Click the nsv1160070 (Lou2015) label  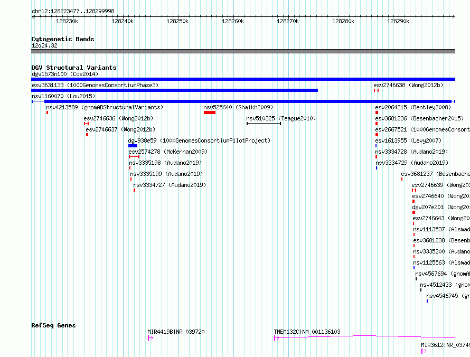point(63,96)
